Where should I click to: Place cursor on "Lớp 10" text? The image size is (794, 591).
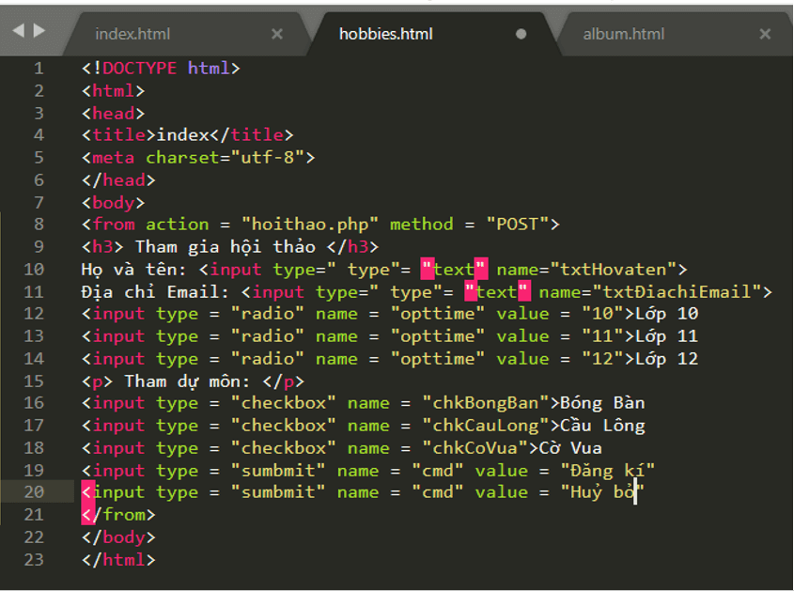[667, 314]
